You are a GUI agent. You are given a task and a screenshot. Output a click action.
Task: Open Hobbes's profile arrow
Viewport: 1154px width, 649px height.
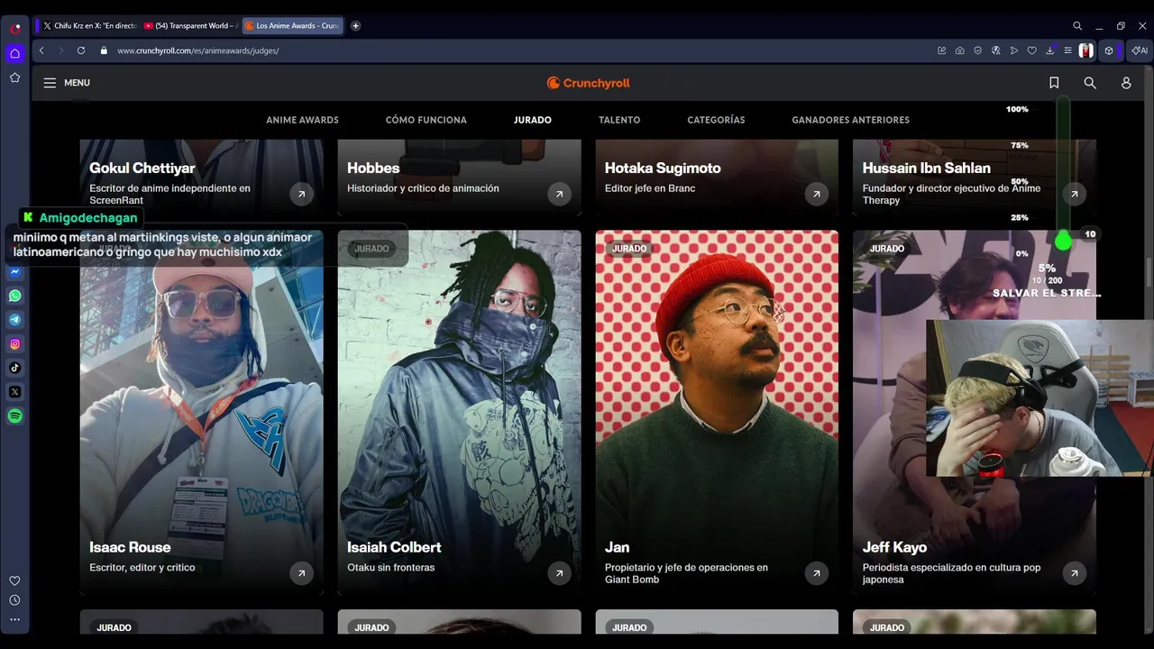pos(559,194)
